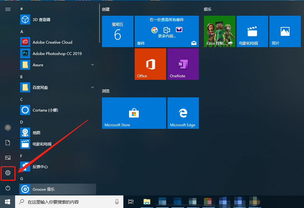304x208 pixels.
Task: Click the F letter header in app list
Action: click(x=21, y=156)
